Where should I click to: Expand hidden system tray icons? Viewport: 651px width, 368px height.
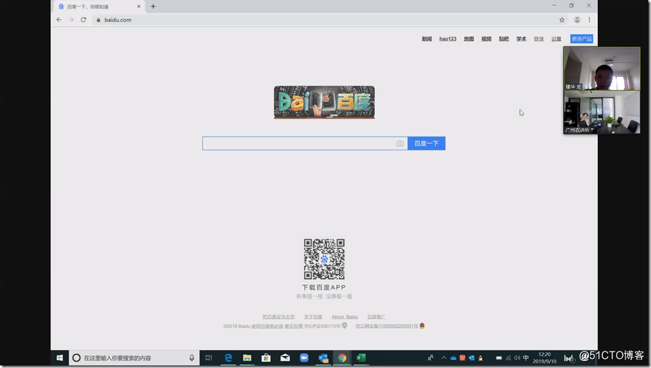(444, 358)
